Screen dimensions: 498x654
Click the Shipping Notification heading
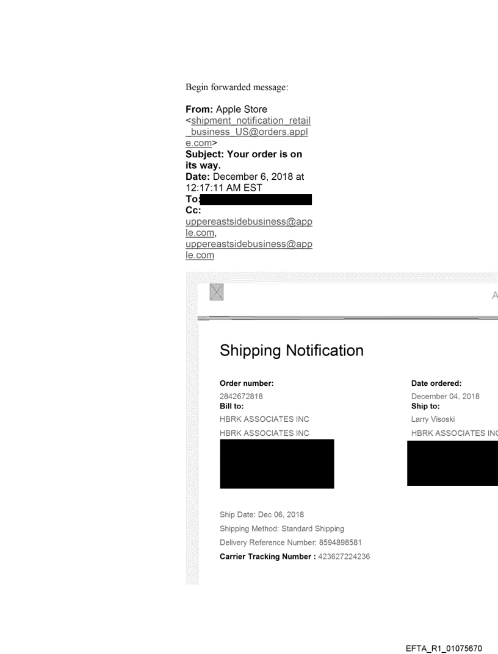click(291, 350)
